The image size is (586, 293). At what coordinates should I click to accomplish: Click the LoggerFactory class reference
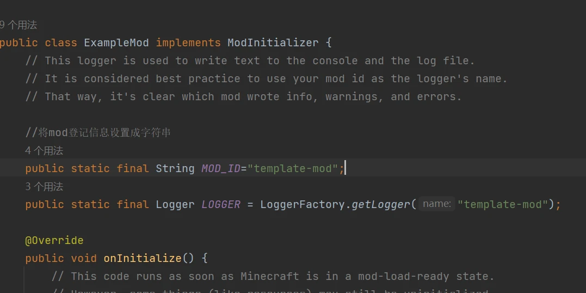coord(303,205)
